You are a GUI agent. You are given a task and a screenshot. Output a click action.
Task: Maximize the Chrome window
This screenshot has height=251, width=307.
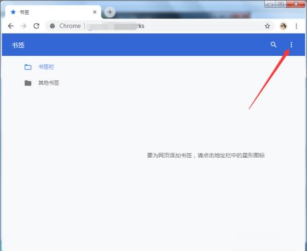[281, 4]
